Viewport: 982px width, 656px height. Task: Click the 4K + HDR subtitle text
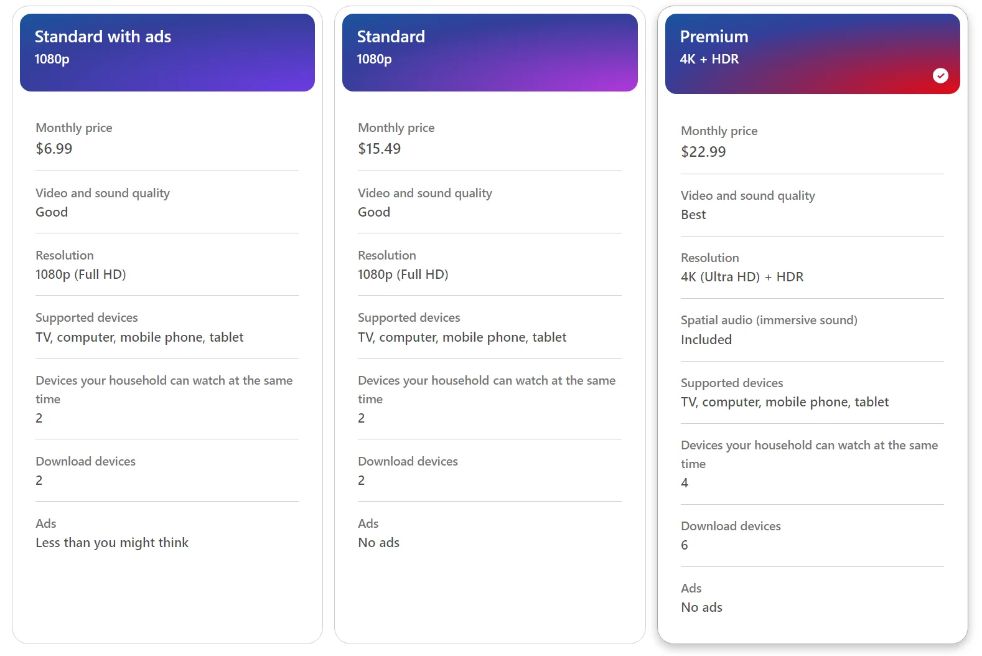click(709, 59)
